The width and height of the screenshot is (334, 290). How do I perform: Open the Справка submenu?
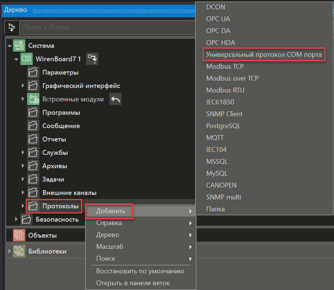tap(140, 223)
